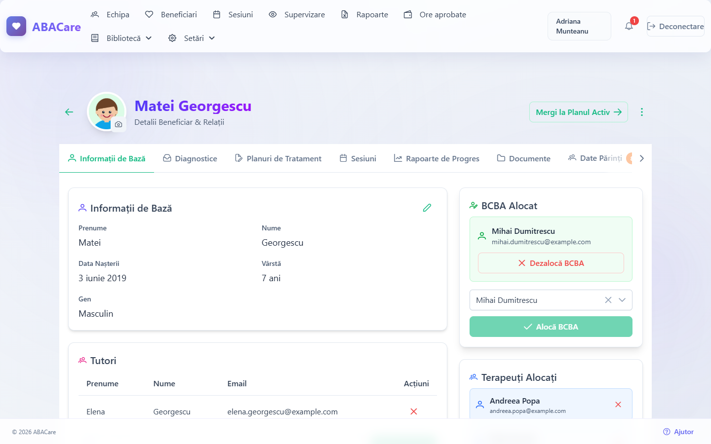Open the Bibliotecă dropdown menu
This screenshot has width=711, height=444.
[121, 38]
